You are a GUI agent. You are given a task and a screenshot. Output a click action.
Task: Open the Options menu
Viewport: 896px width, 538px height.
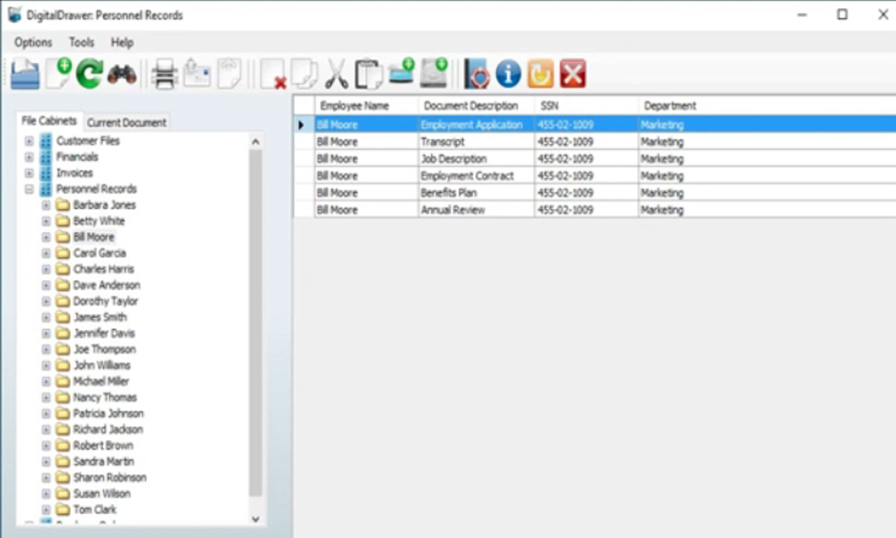pyautogui.click(x=33, y=43)
